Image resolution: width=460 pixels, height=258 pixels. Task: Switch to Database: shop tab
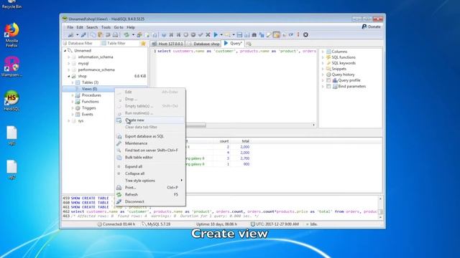click(x=203, y=44)
